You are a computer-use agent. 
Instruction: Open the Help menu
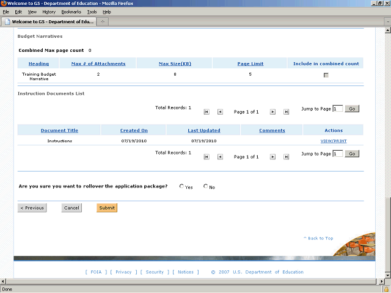click(107, 12)
